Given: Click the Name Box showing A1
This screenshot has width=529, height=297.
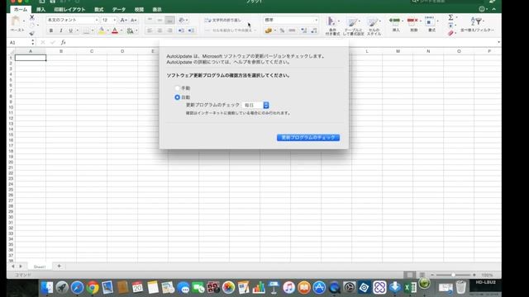Looking at the screenshot, I should coord(20,42).
